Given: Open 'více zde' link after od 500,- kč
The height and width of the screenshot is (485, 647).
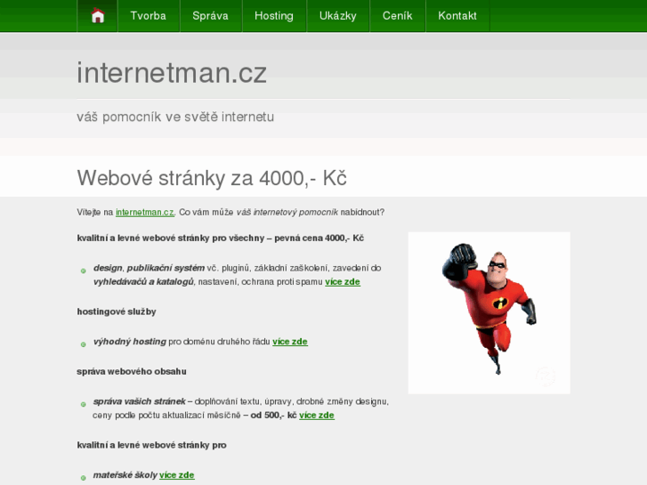Looking at the screenshot, I should (317, 416).
